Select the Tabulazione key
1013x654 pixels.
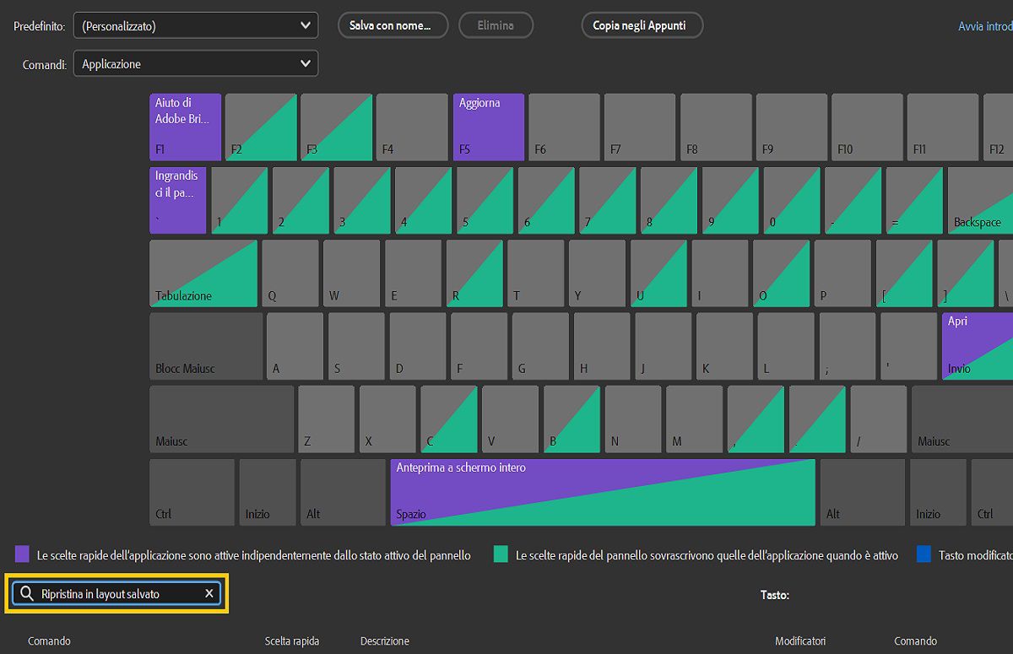203,273
